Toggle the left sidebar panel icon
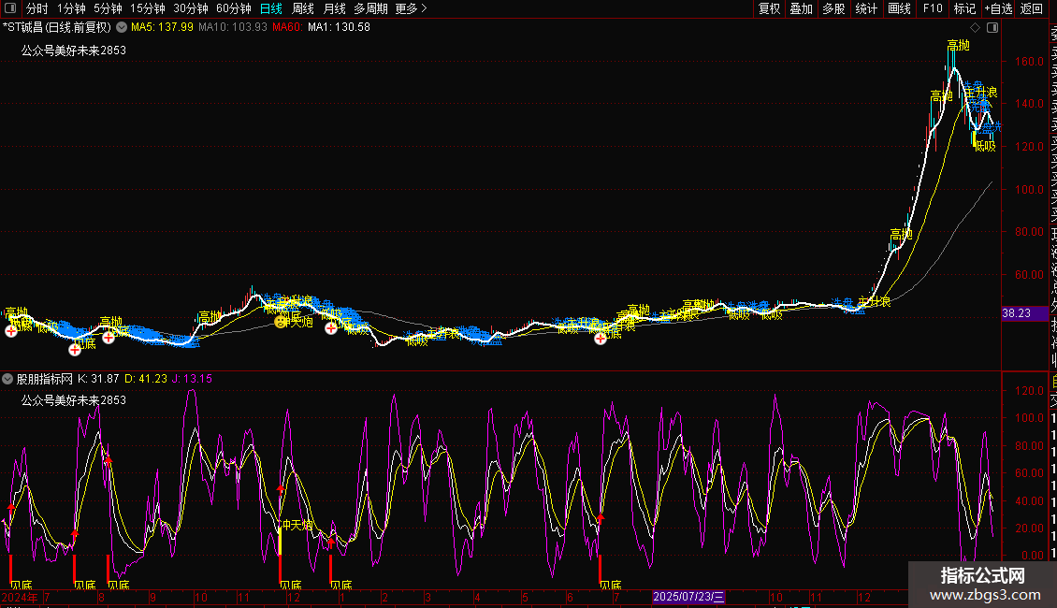1057x608 pixels. [8, 8]
